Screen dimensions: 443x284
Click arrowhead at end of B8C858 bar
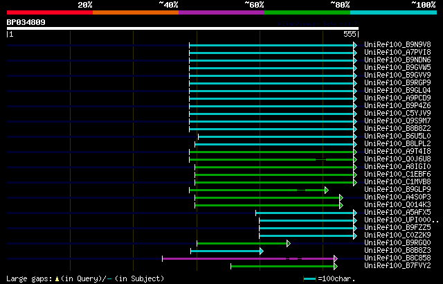[336, 259]
